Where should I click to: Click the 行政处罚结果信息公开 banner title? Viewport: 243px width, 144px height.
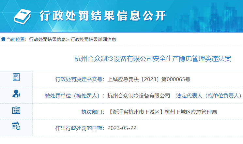103,16
